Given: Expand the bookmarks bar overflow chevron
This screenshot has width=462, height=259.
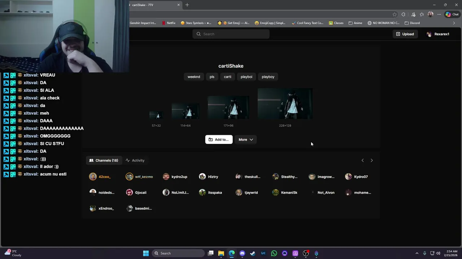Looking at the screenshot, I should pyautogui.click(x=454, y=23).
